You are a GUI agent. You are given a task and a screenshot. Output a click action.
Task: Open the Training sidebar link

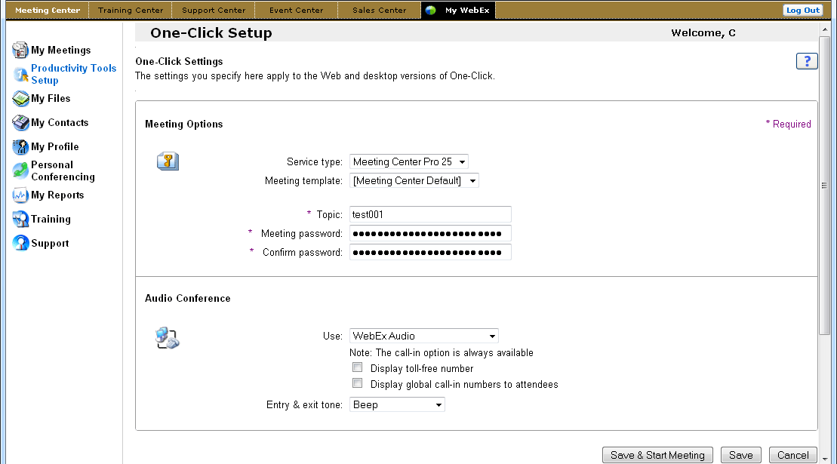pos(51,220)
